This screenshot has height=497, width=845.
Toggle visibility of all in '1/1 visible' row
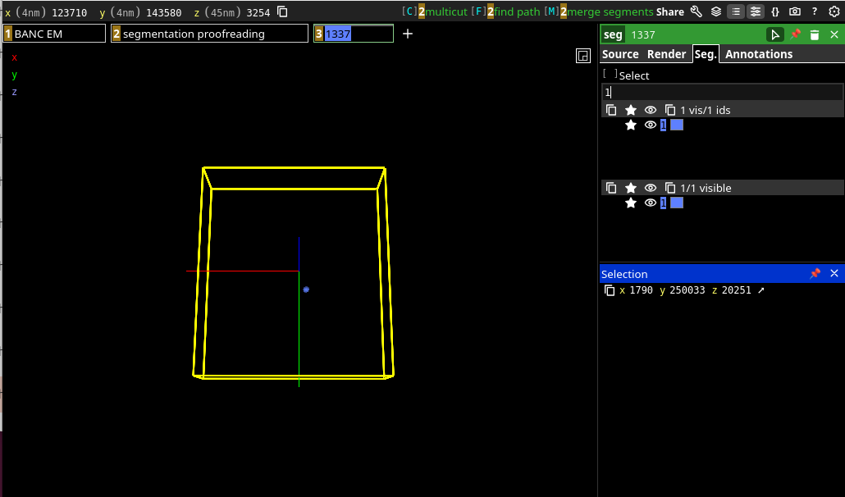click(x=651, y=188)
